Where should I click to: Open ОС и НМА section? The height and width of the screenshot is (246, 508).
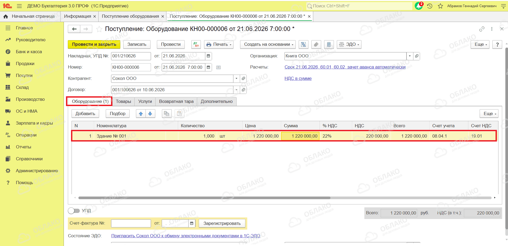26,111
